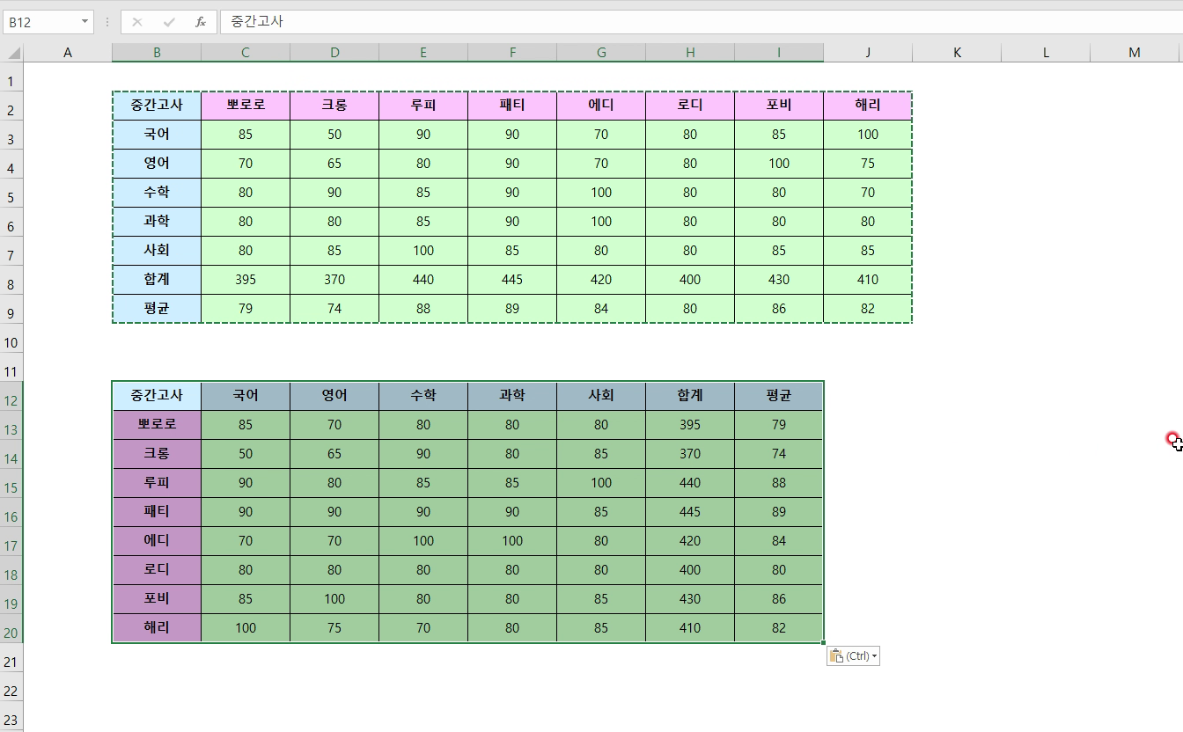Click the Name Box showing B12
This screenshot has width=1183, height=732.
coord(40,22)
